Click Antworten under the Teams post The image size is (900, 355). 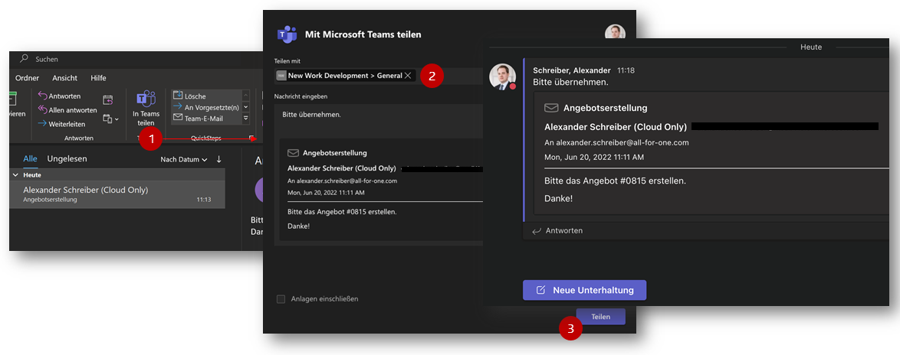[x=557, y=231]
